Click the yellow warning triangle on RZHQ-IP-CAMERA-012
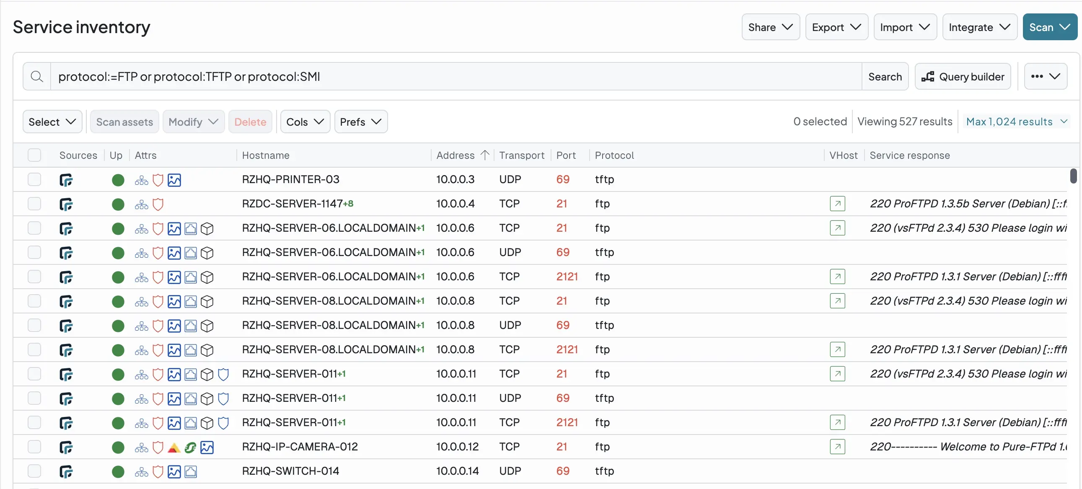1082x489 pixels. (x=174, y=447)
